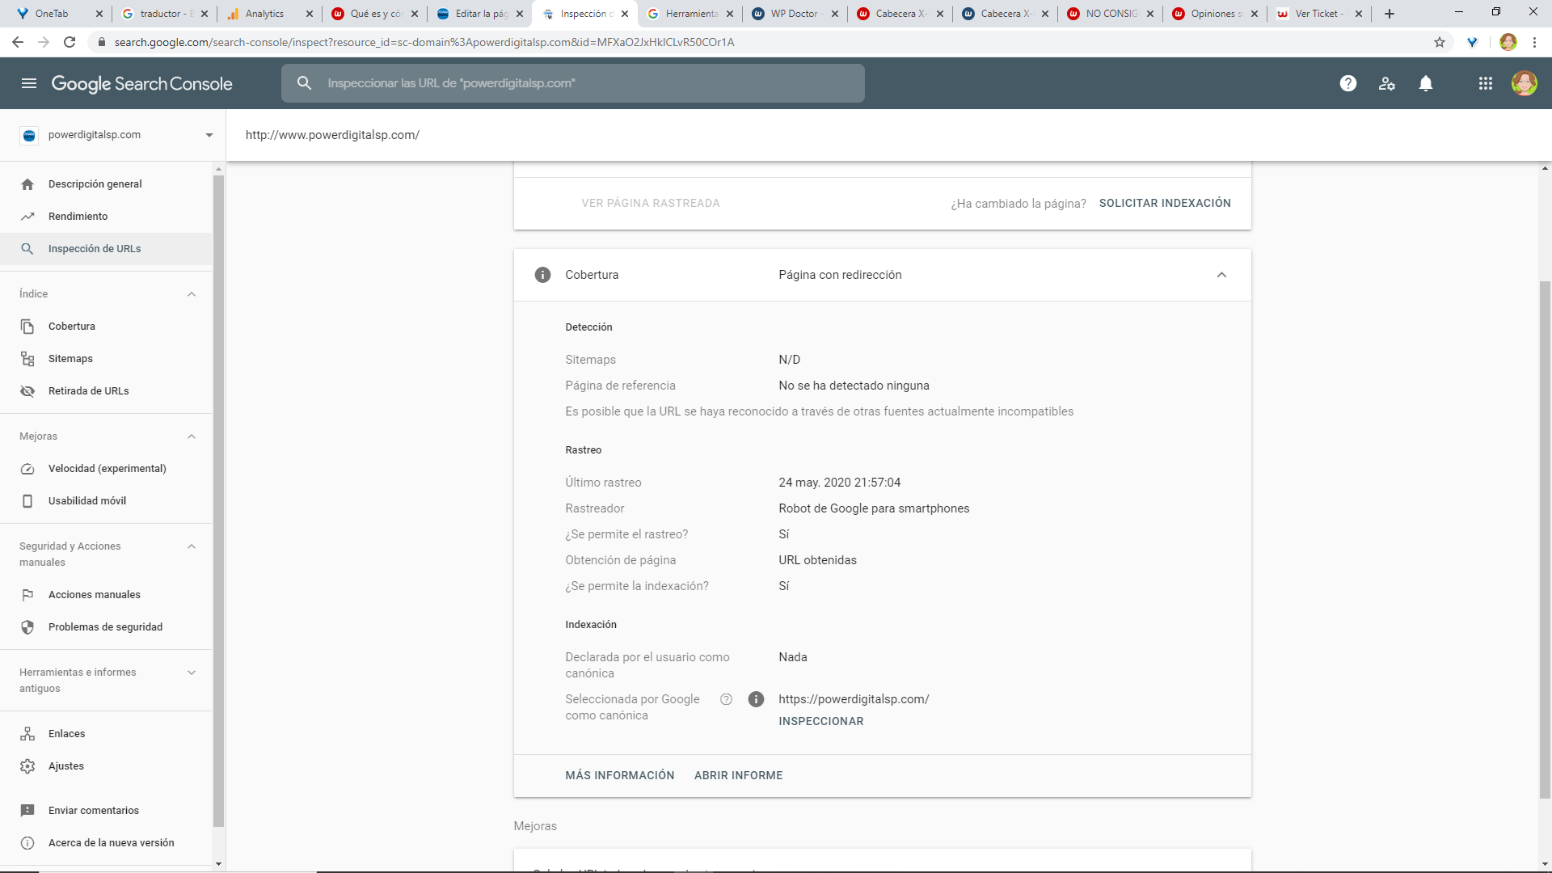Collapse the Cobertura card chevron

click(1221, 275)
